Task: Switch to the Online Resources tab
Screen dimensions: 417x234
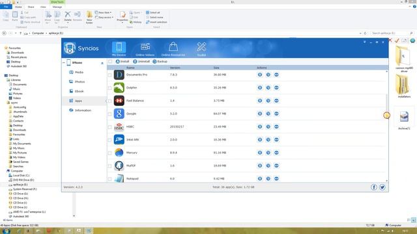Action: [173, 49]
